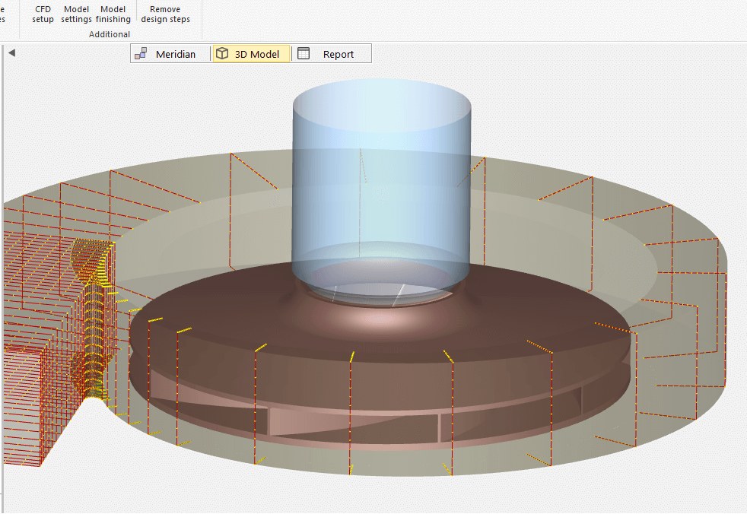Click the Additional group label

(x=109, y=34)
